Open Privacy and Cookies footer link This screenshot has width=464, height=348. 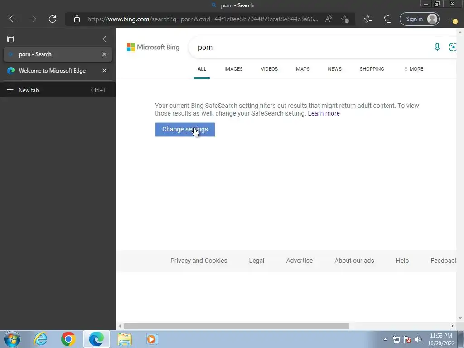(199, 261)
